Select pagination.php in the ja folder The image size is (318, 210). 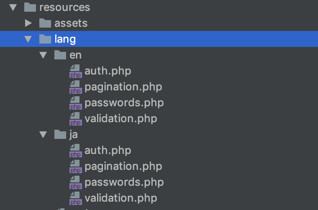click(x=123, y=166)
